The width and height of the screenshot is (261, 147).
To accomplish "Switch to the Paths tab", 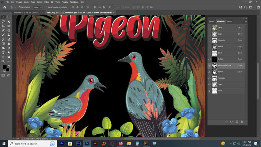I will point(230,21).
